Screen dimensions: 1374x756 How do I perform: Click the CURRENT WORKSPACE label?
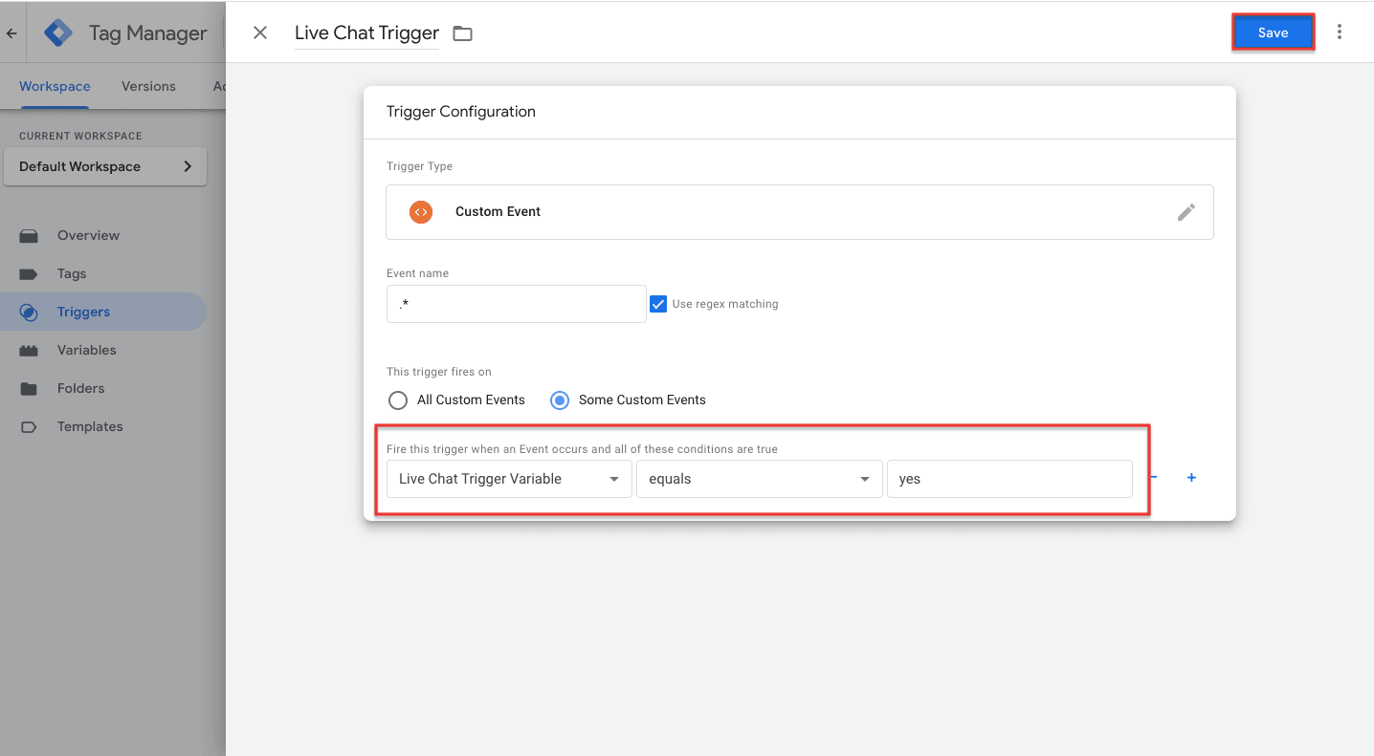pos(80,136)
